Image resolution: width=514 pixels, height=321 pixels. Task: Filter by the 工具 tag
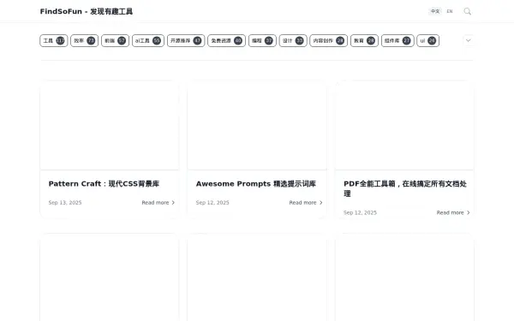(54, 40)
